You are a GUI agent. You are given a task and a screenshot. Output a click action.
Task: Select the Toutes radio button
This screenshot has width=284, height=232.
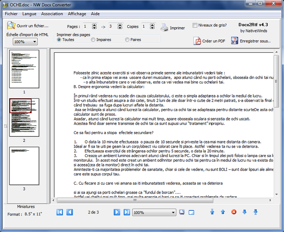pos(59,40)
